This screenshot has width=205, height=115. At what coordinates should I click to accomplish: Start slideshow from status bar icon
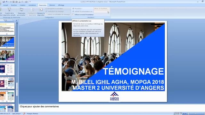coord(181,114)
